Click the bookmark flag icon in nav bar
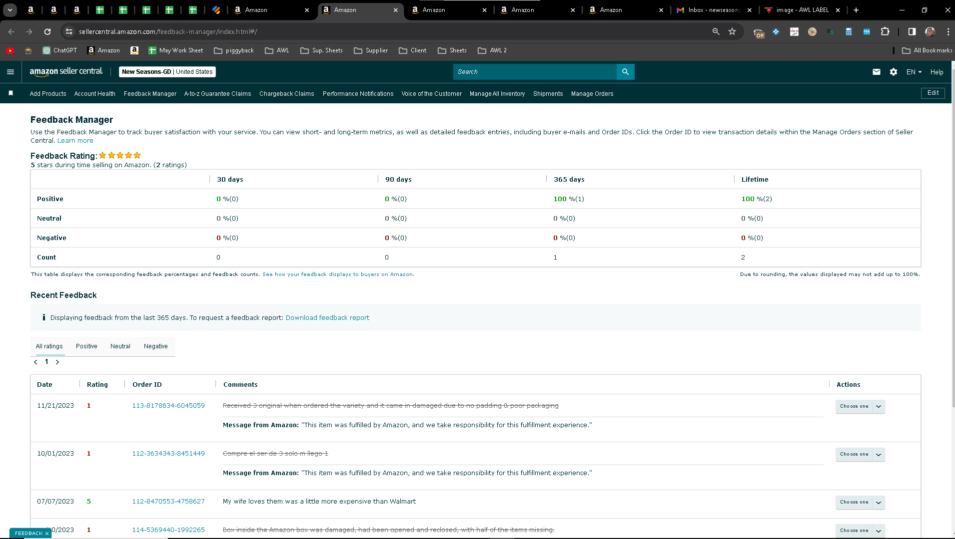Image resolution: width=955 pixels, height=539 pixels. click(10, 93)
